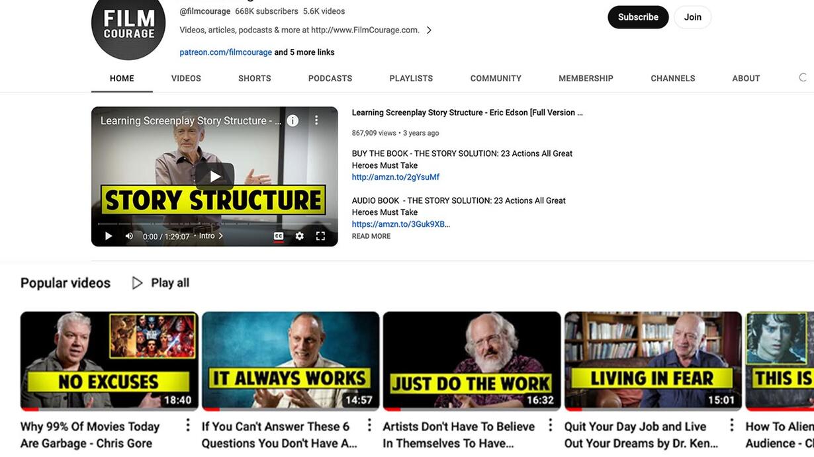Open the featured video three-dot menu
This screenshot has width=814, height=457.
(x=316, y=120)
